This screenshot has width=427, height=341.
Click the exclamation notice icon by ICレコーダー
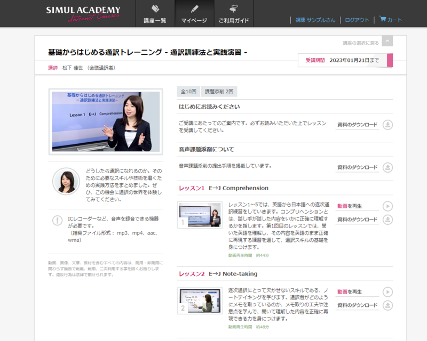(x=57, y=220)
